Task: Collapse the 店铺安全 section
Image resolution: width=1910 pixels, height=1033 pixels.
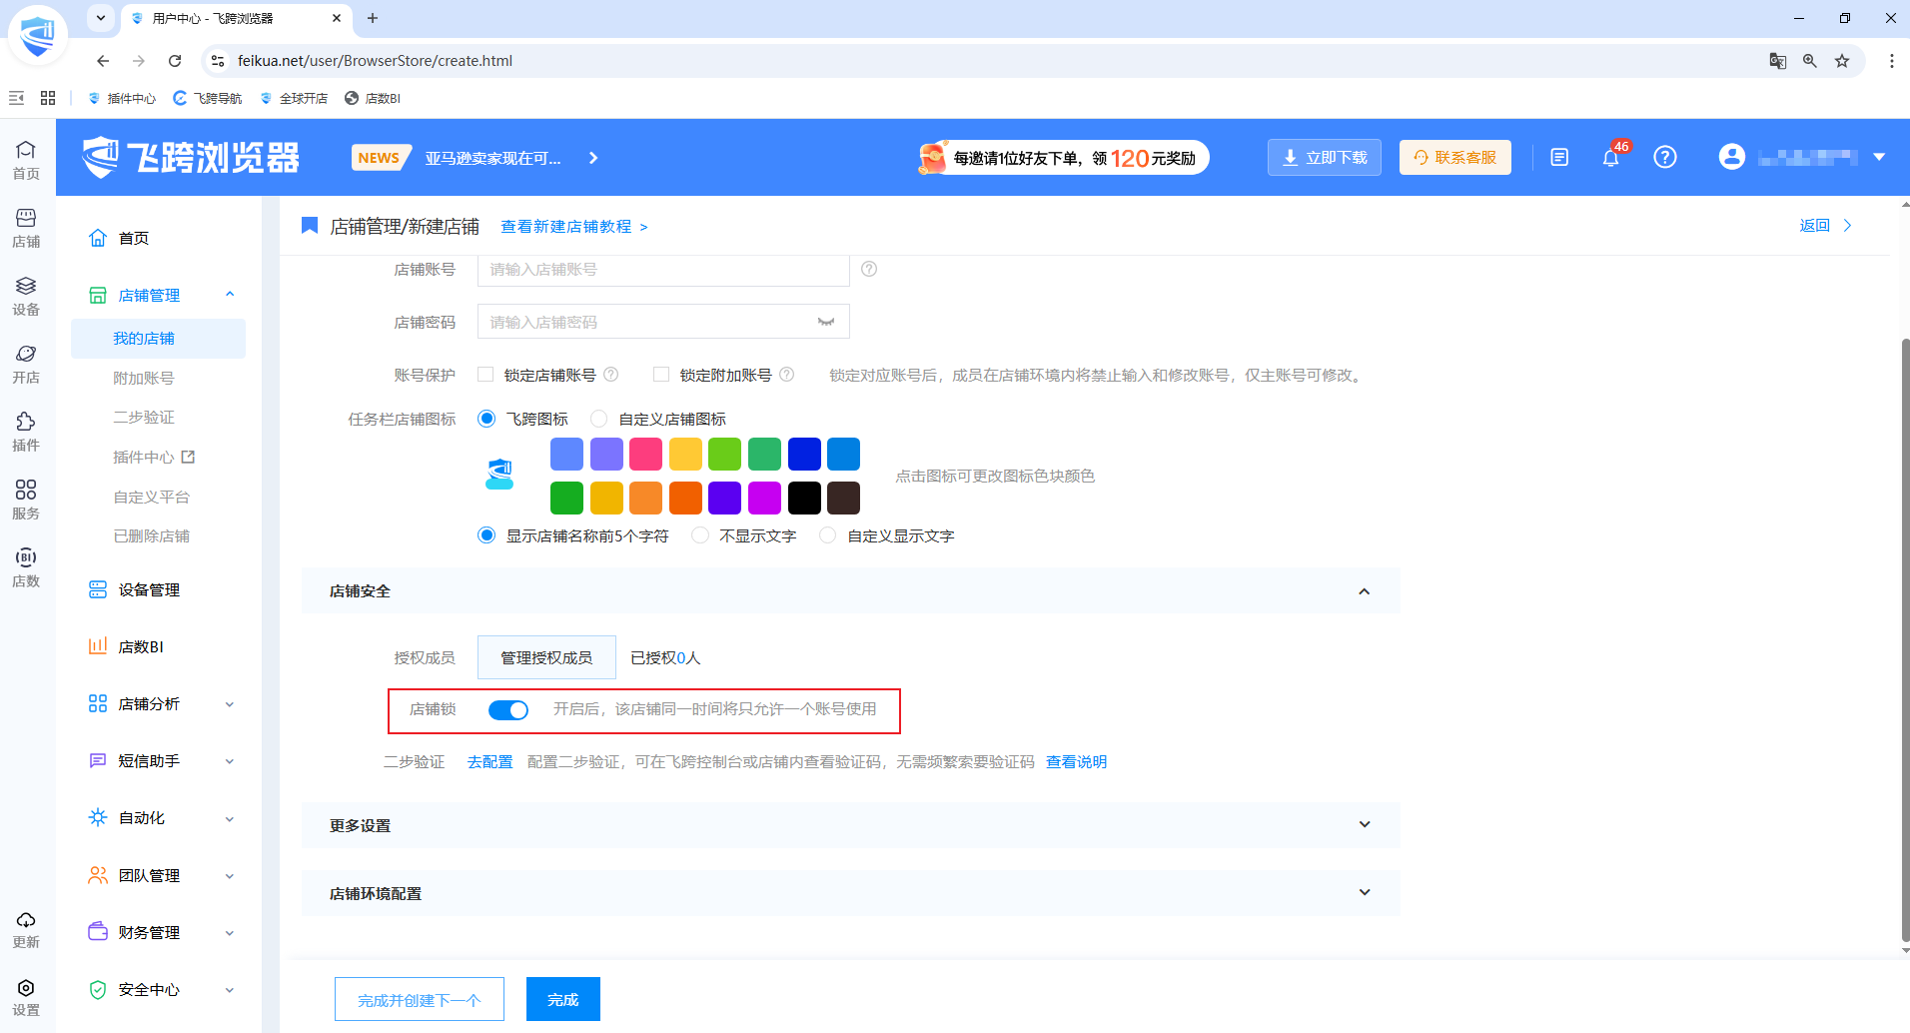Action: (1365, 591)
